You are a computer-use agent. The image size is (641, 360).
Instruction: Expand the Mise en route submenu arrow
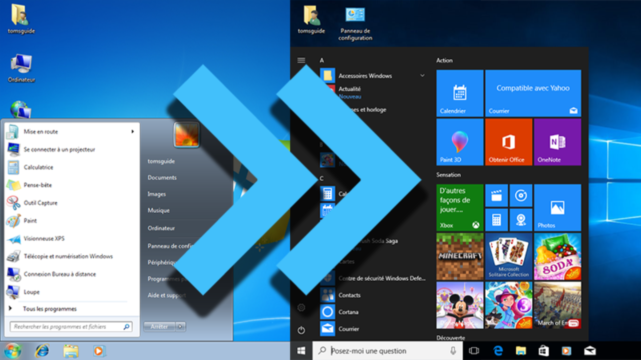tap(133, 131)
